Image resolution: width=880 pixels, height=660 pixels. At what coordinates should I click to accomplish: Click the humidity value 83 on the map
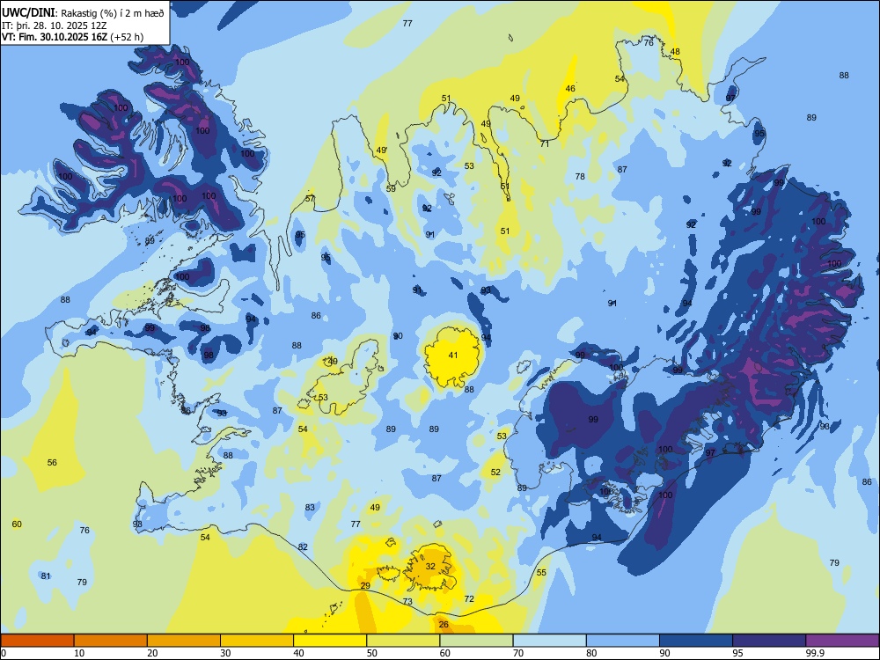[310, 508]
